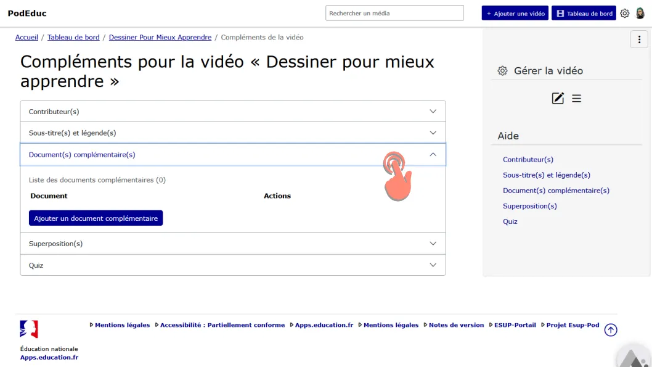This screenshot has height=367, width=652.
Task: Open the first Mentions légales footer link
Action: (x=122, y=325)
